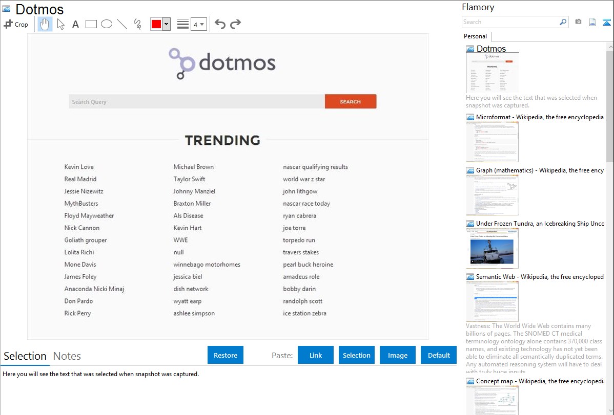
Task: Click the Taylor Swift trending entry
Action: [189, 179]
